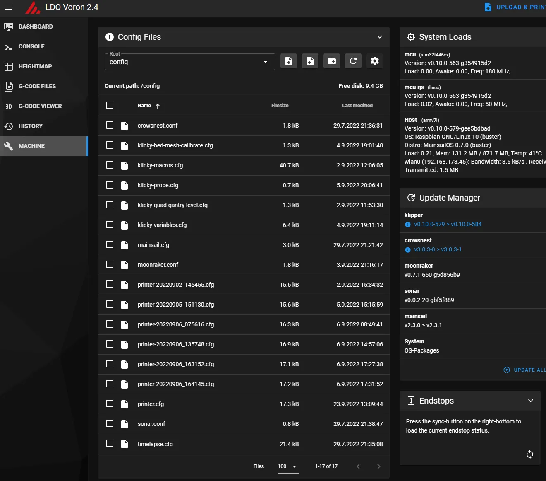
Task: Click crowsnest version v3.0.3-0 > v3.0.3-1 link
Action: 438,249
